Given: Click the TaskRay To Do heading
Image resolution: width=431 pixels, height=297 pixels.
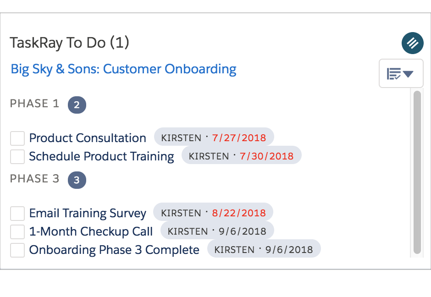Looking at the screenshot, I should [x=70, y=42].
